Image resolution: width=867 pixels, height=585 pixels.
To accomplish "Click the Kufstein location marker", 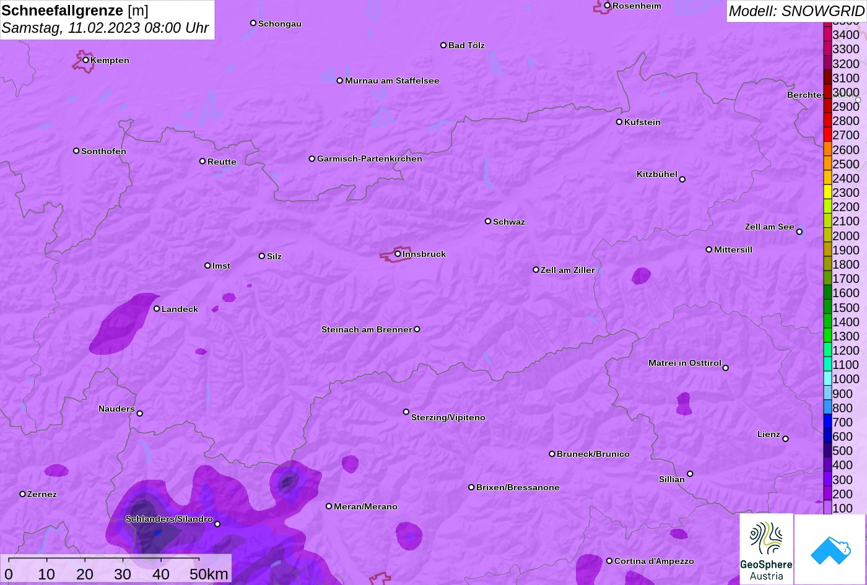I will (x=619, y=122).
